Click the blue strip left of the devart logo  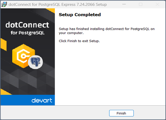pos(14,100)
